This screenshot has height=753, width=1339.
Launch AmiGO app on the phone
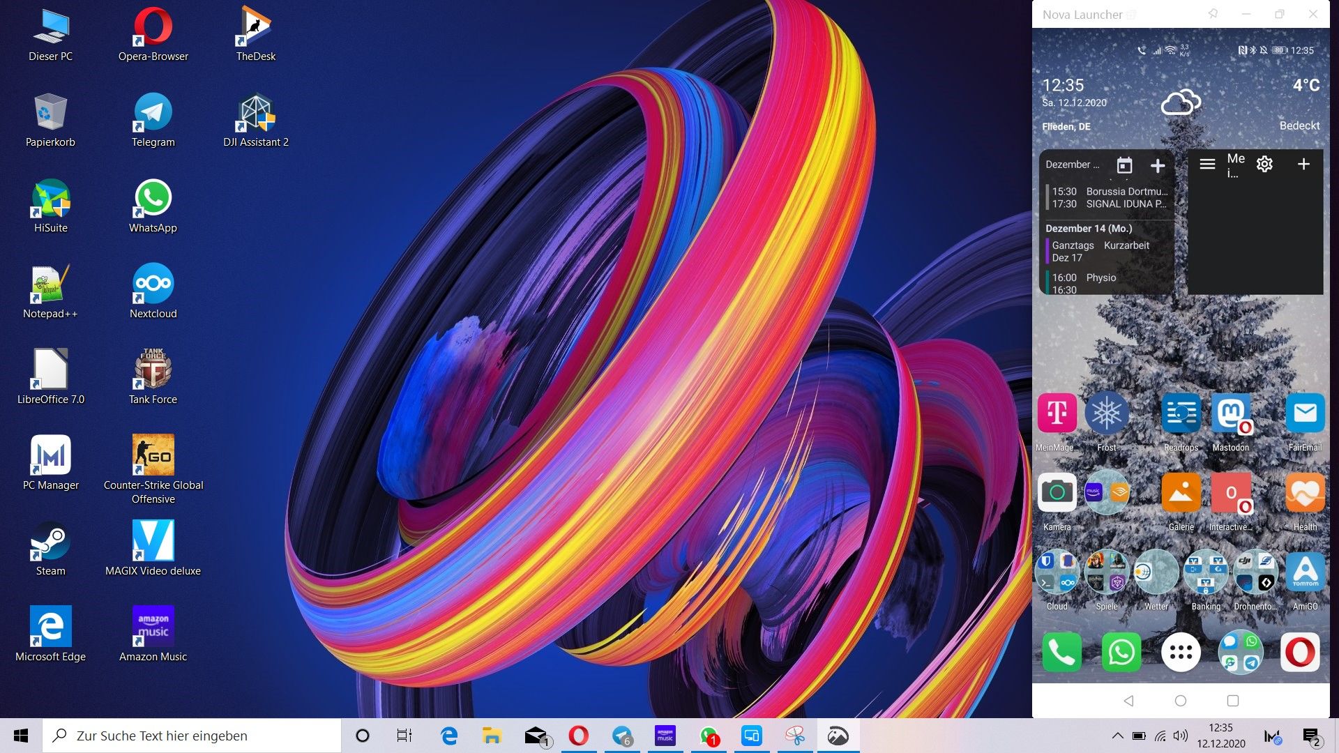click(1305, 581)
